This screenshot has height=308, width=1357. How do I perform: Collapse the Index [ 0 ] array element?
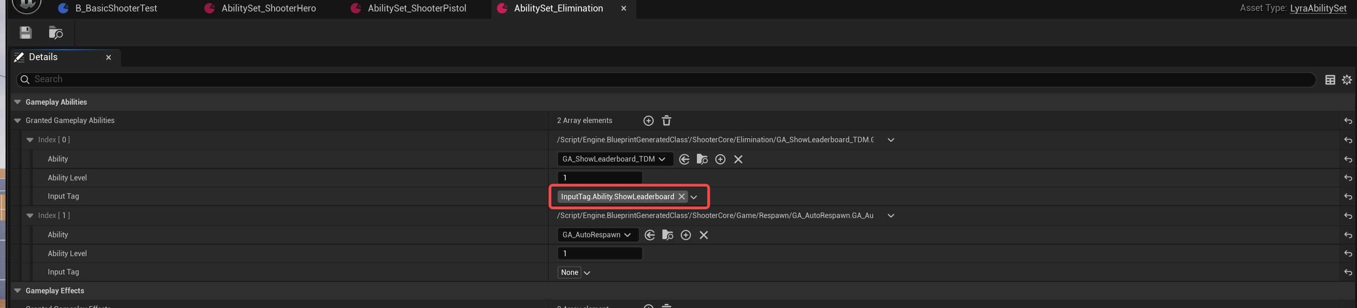coord(30,140)
